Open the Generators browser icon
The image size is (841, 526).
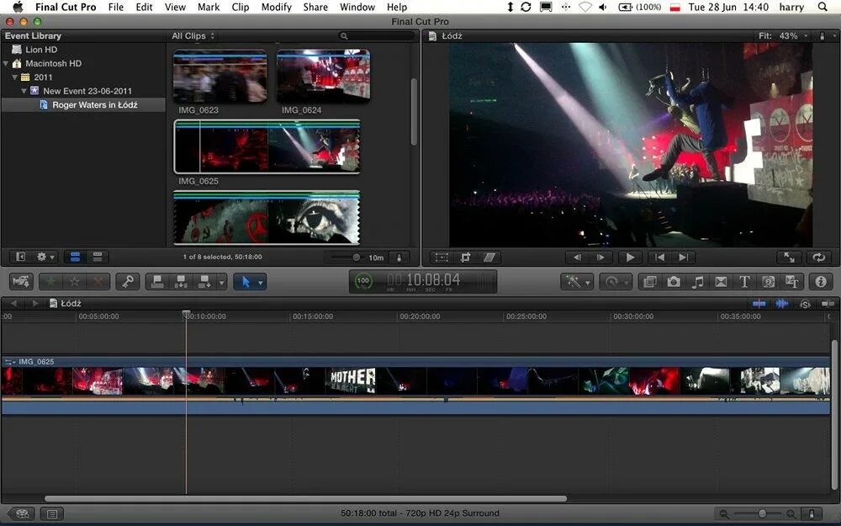[768, 281]
